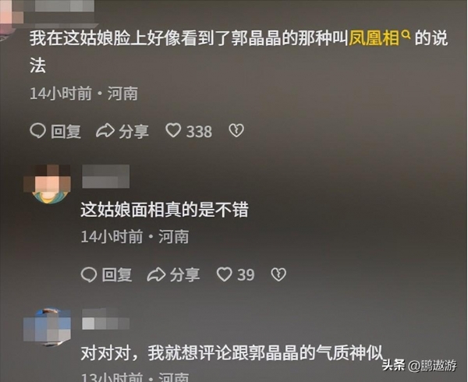This screenshot has width=468, height=382.
Task: Like the comment with 338 likes
Action: 173,131
